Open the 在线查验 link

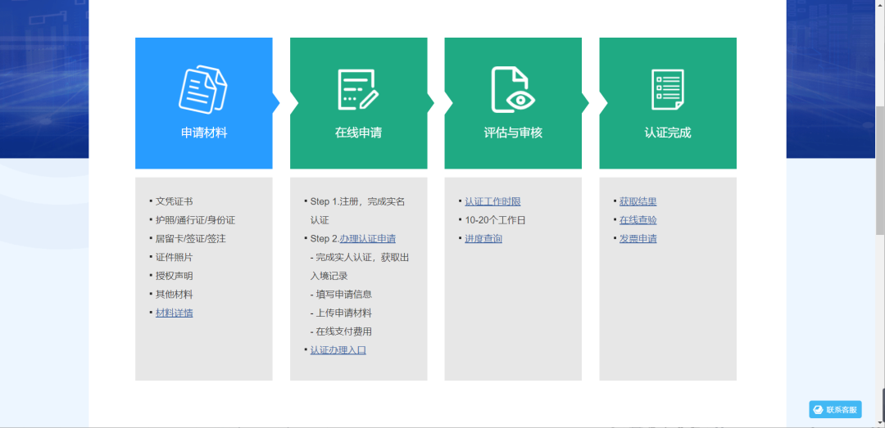click(638, 220)
